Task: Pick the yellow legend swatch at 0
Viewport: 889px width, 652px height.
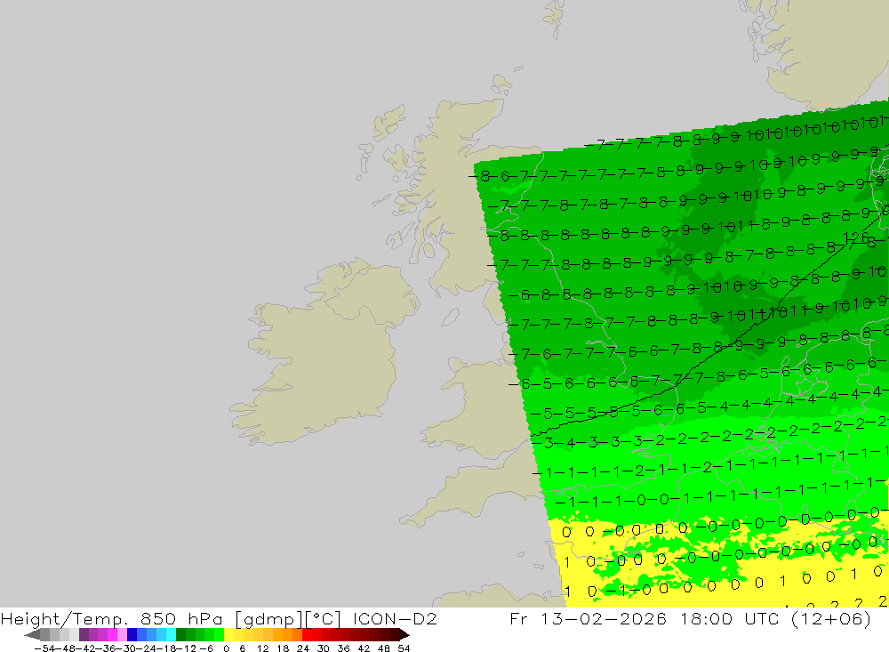Action: tap(229, 634)
